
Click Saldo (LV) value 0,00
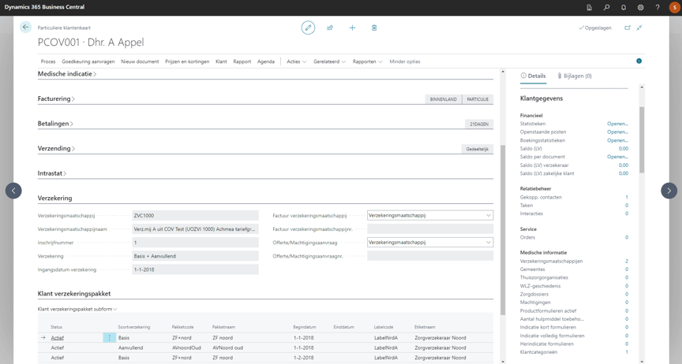(x=624, y=149)
